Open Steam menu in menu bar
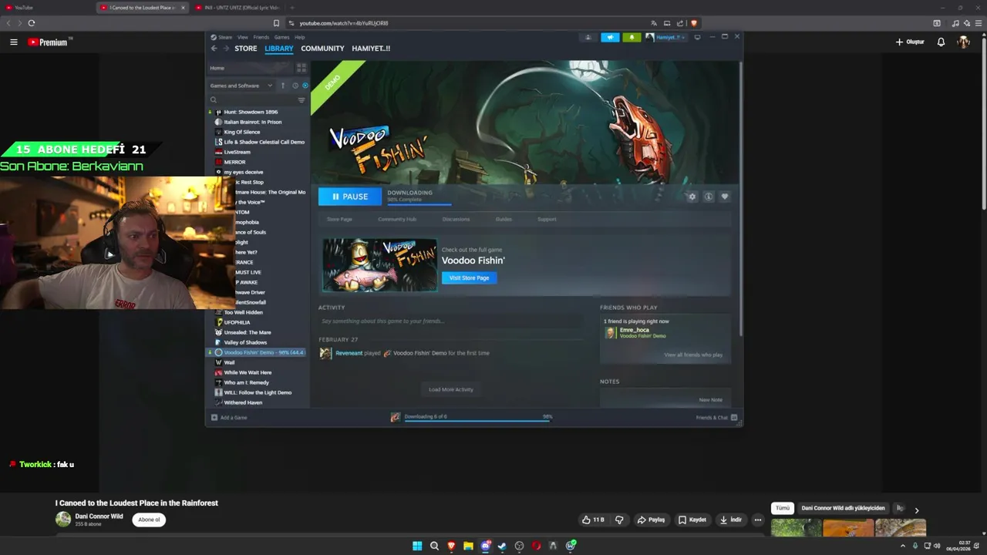The width and height of the screenshot is (987, 555). point(221,37)
